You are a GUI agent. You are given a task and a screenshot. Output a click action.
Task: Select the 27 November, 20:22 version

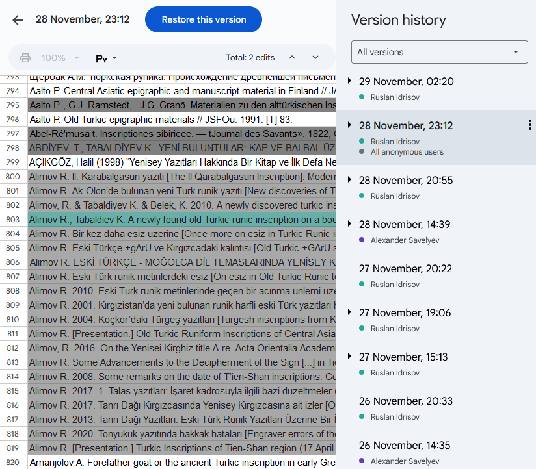[405, 268]
